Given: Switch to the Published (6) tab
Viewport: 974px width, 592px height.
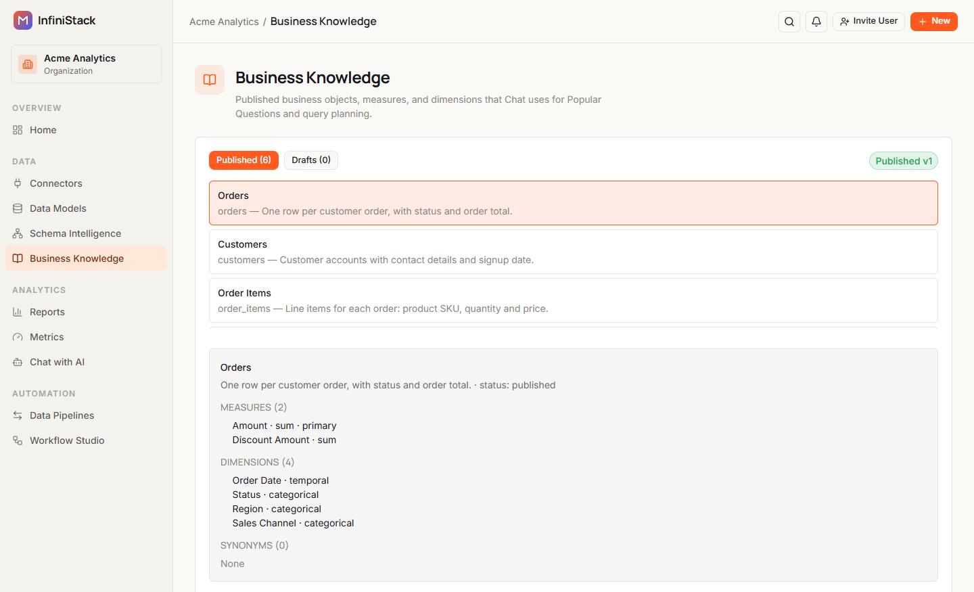Looking at the screenshot, I should point(243,160).
